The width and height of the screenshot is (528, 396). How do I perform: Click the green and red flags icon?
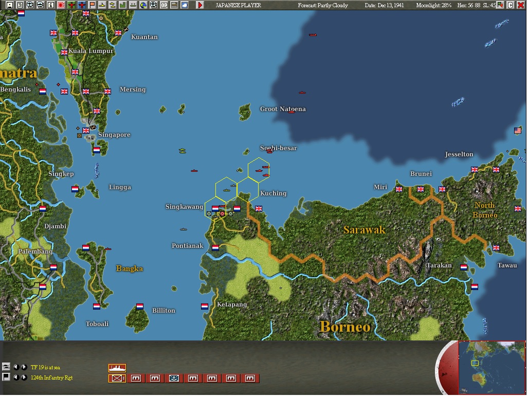[x=500, y=5]
